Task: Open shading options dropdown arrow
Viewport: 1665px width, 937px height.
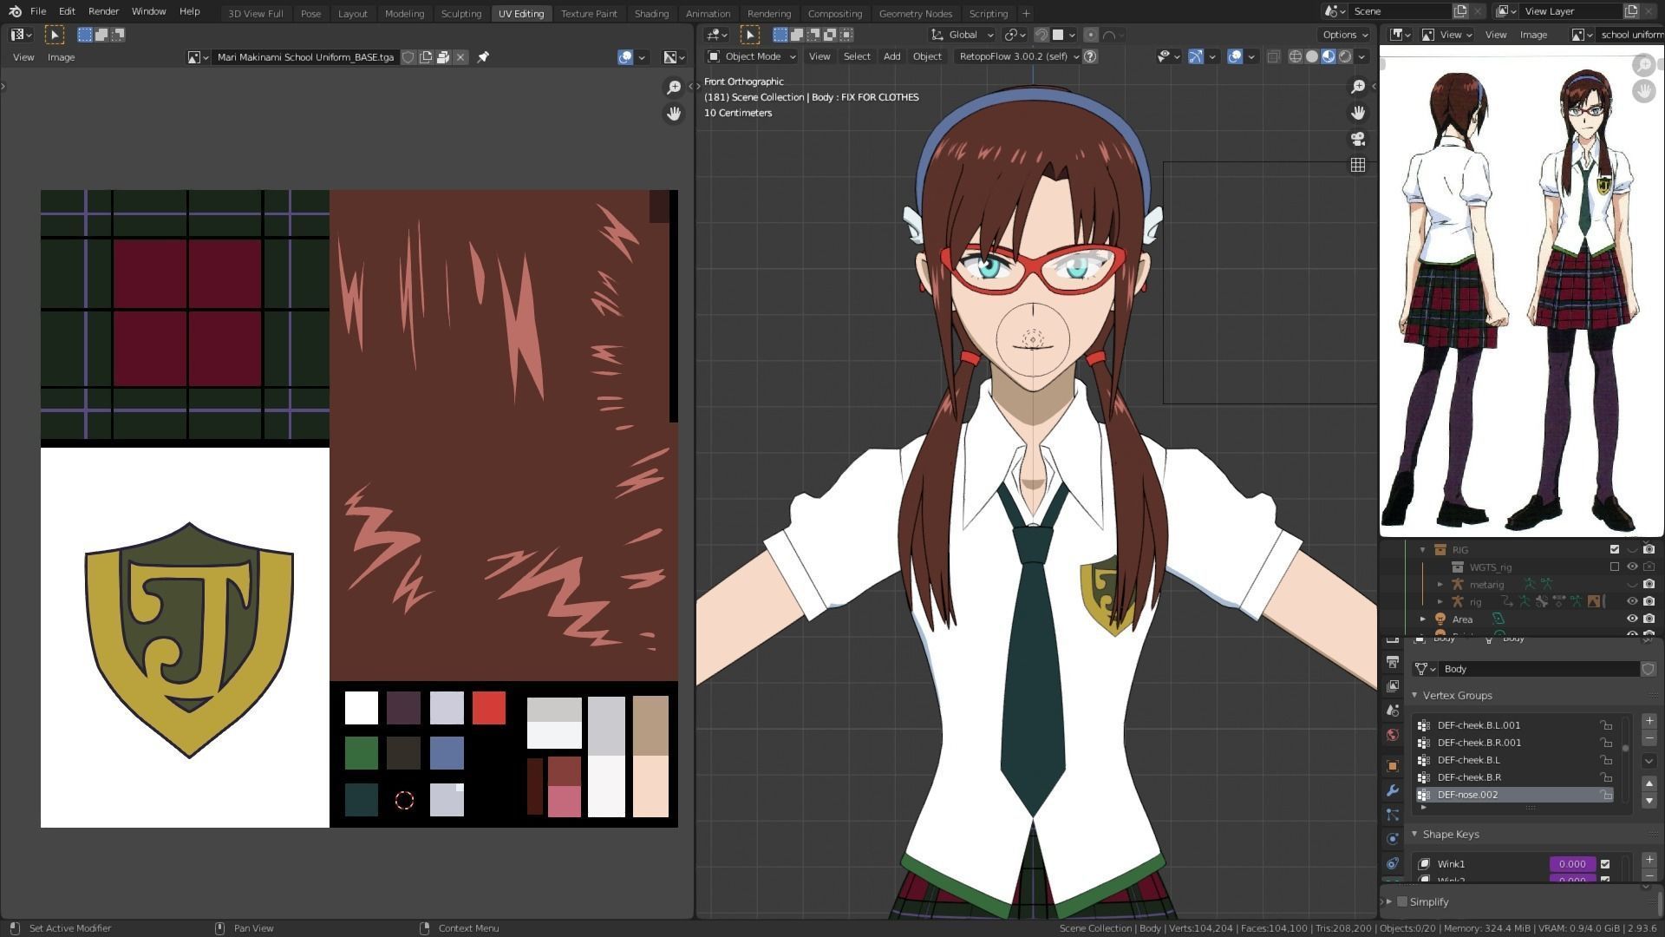Action: (1361, 56)
